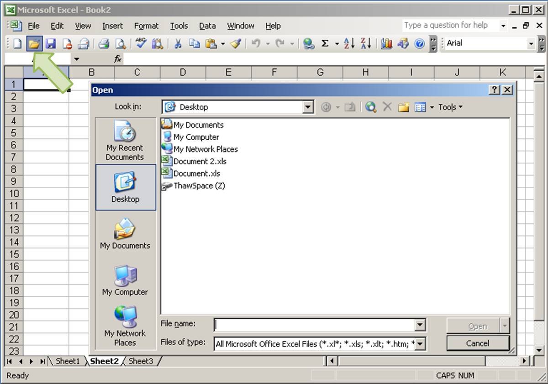Expand the AutoSum functions dropdown arrow
The image size is (548, 384).
point(337,43)
